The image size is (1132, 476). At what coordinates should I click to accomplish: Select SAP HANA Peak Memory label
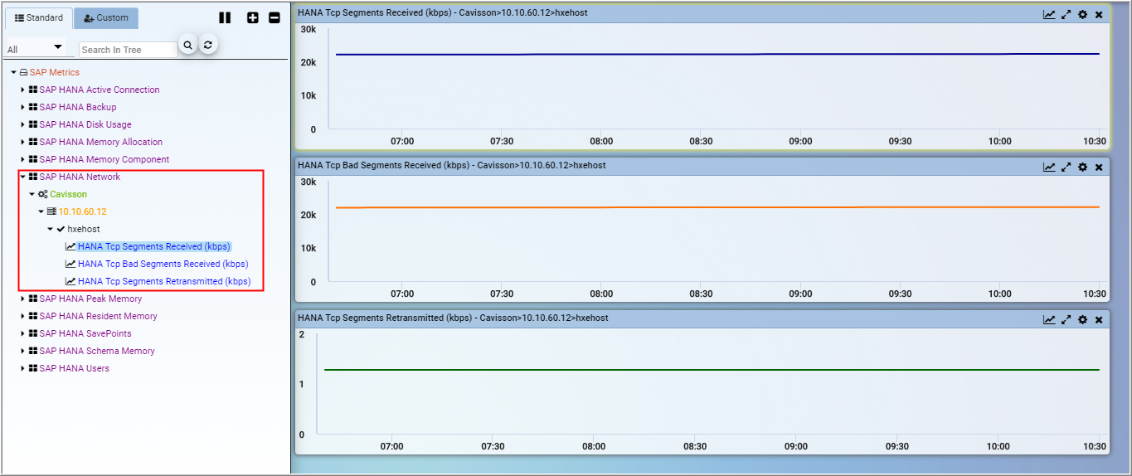(x=90, y=299)
